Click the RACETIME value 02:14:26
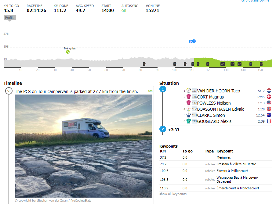Viewport: 276px width, 204px height. click(x=36, y=11)
